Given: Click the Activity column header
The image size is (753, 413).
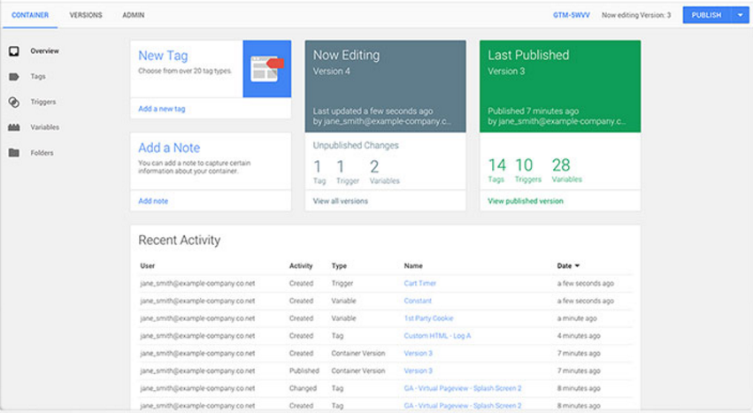Looking at the screenshot, I should pyautogui.click(x=301, y=265).
